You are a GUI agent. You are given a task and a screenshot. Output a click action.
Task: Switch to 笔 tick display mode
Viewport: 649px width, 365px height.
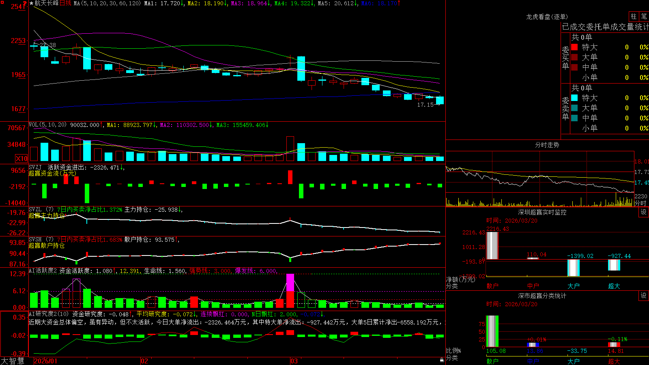click(x=644, y=16)
